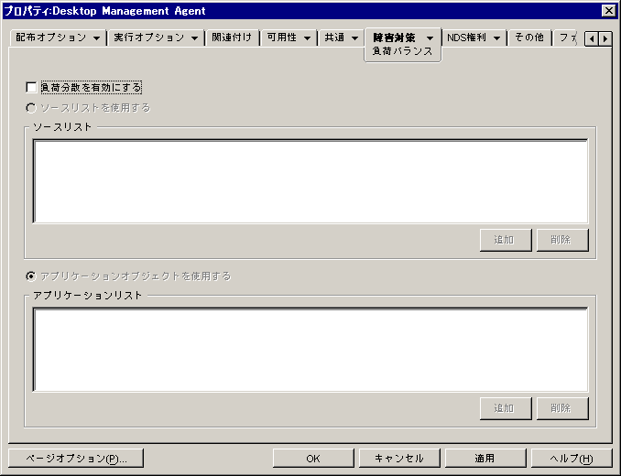Select the アプリケーションオブジェクトを使用する radio button

[31, 276]
